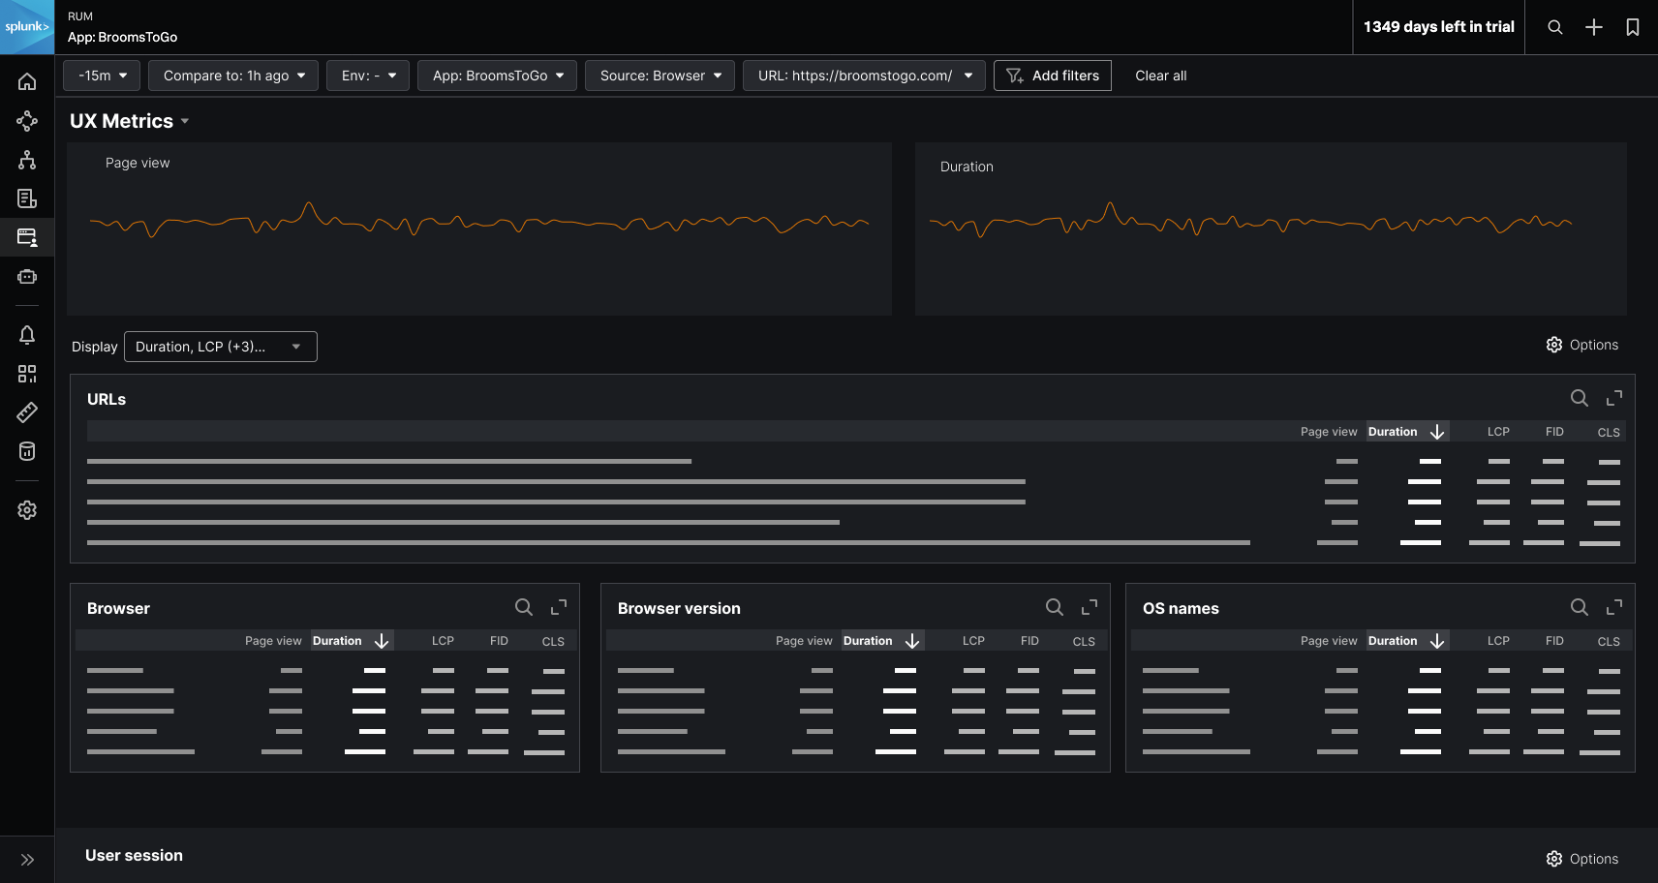
Task: Open the URL filter dropdown
Action: [864, 76]
